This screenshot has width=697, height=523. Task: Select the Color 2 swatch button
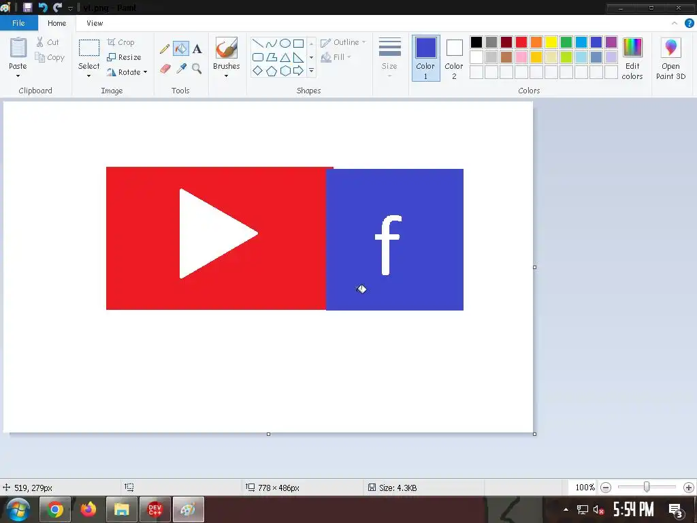(x=454, y=59)
